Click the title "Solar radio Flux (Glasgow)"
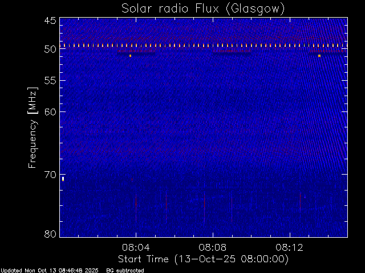365x273 pixels. click(x=203, y=9)
